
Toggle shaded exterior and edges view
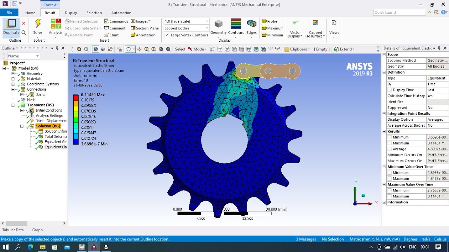click(95, 49)
